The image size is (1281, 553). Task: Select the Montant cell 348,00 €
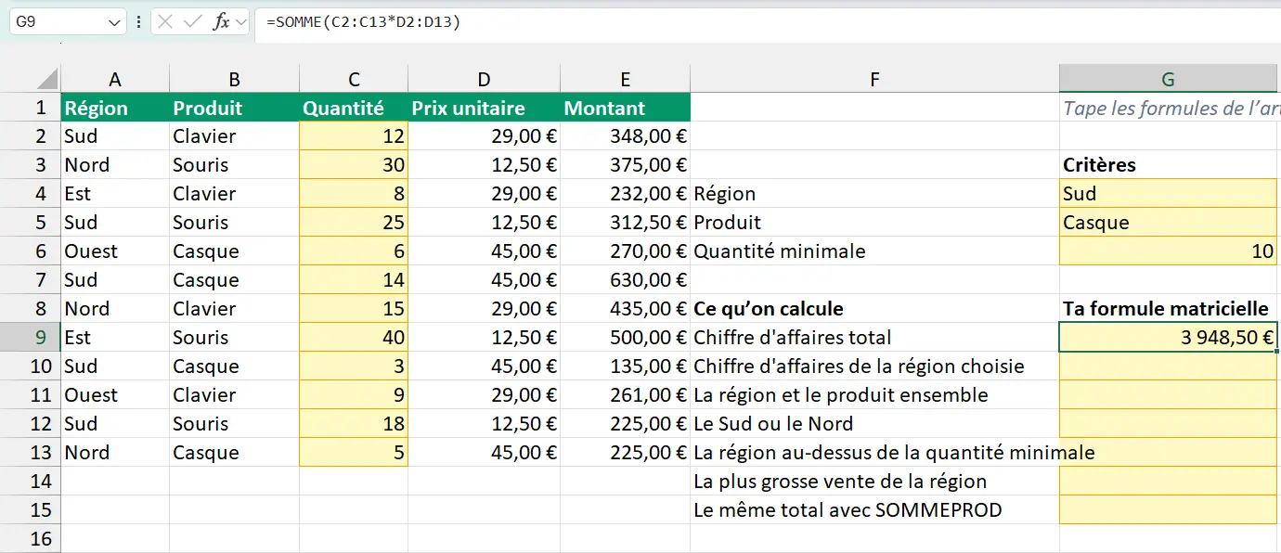click(x=626, y=136)
